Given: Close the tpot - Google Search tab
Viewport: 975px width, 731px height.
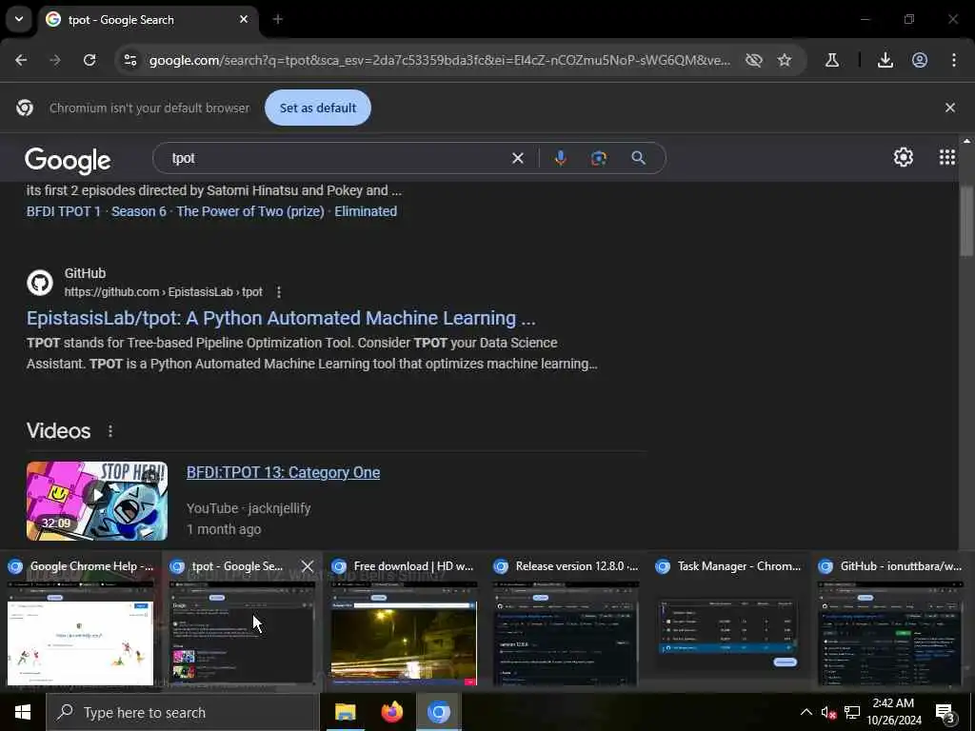Looking at the screenshot, I should 244,20.
